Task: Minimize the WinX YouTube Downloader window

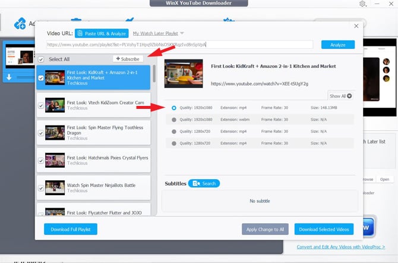Action: 377,4
